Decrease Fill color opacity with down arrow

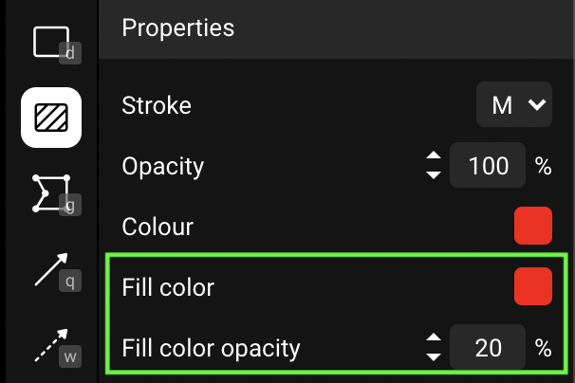tap(434, 356)
